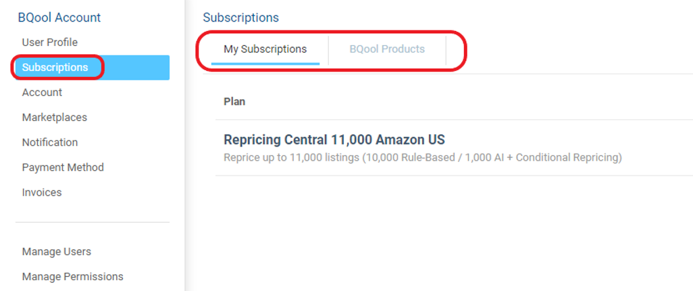This screenshot has width=693, height=291.
Task: Open the Notification settings
Action: tap(49, 142)
